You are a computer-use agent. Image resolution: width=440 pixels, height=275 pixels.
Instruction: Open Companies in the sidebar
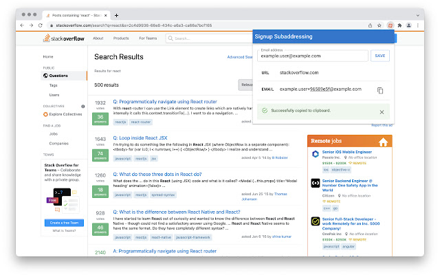coord(59,144)
